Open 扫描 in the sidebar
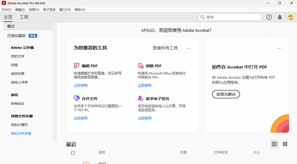 14,65
